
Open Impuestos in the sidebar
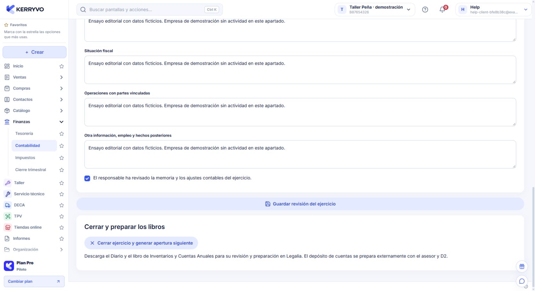(x=25, y=158)
